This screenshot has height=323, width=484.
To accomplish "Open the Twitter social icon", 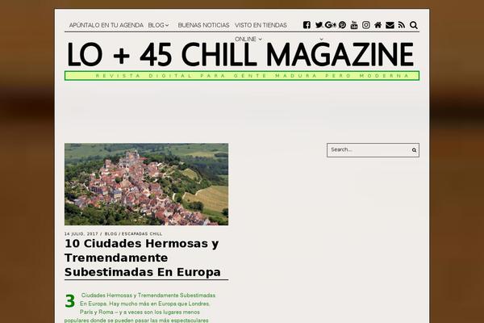I will pyautogui.click(x=319, y=25).
